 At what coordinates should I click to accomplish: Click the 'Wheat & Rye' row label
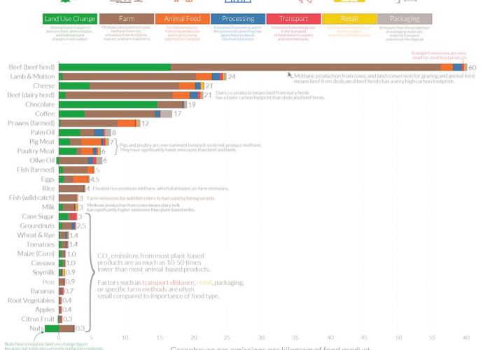(36, 235)
